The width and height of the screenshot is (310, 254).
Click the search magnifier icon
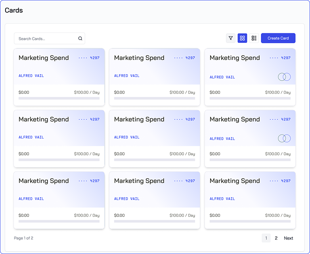click(x=80, y=38)
